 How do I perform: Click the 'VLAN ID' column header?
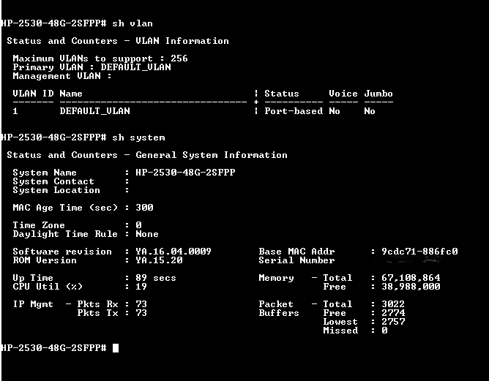pyautogui.click(x=33, y=94)
